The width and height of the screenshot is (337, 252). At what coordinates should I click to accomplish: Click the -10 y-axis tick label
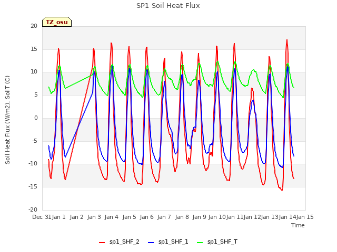pos(33,164)
